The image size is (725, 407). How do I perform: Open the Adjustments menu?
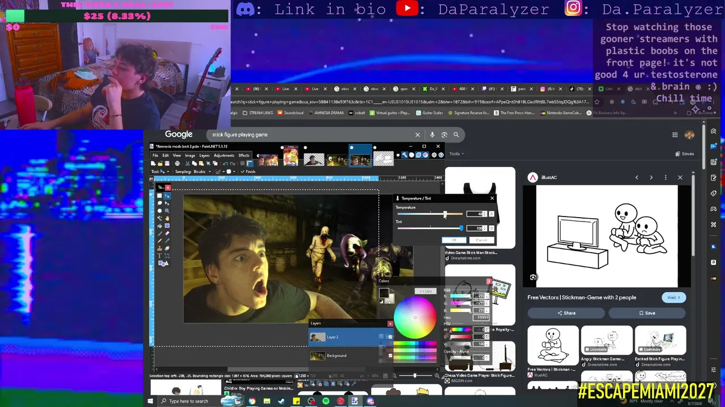[224, 155]
